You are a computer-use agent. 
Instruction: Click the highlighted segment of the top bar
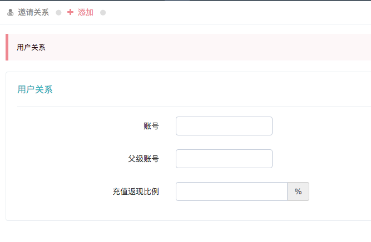click(x=177, y=1)
